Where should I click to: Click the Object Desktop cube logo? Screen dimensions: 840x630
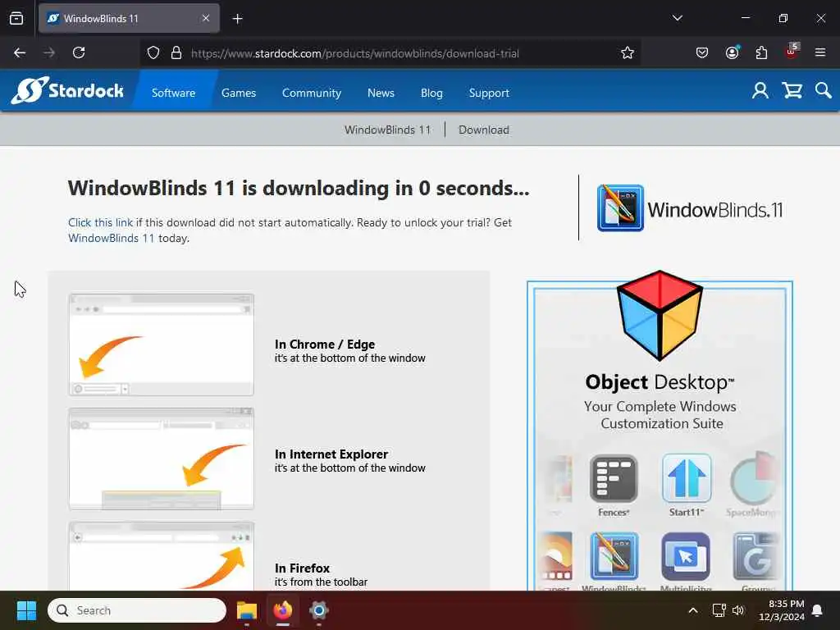coord(660,315)
